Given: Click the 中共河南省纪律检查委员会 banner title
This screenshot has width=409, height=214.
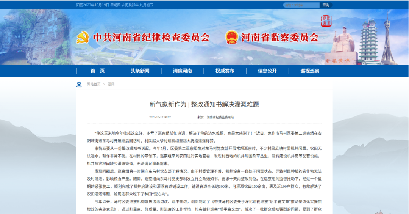Looking at the screenshot, I should tap(151, 37).
